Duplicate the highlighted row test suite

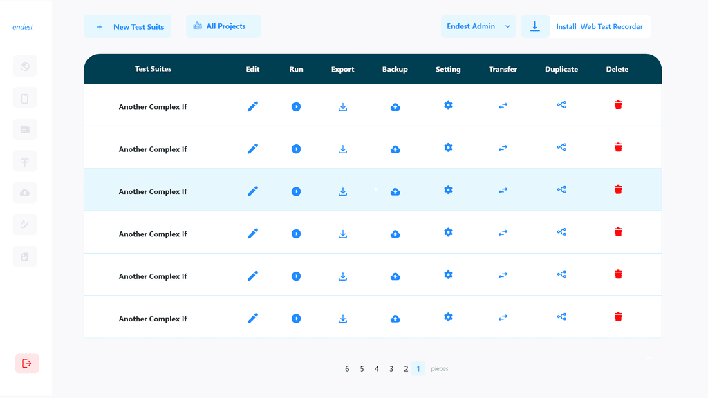tap(561, 189)
